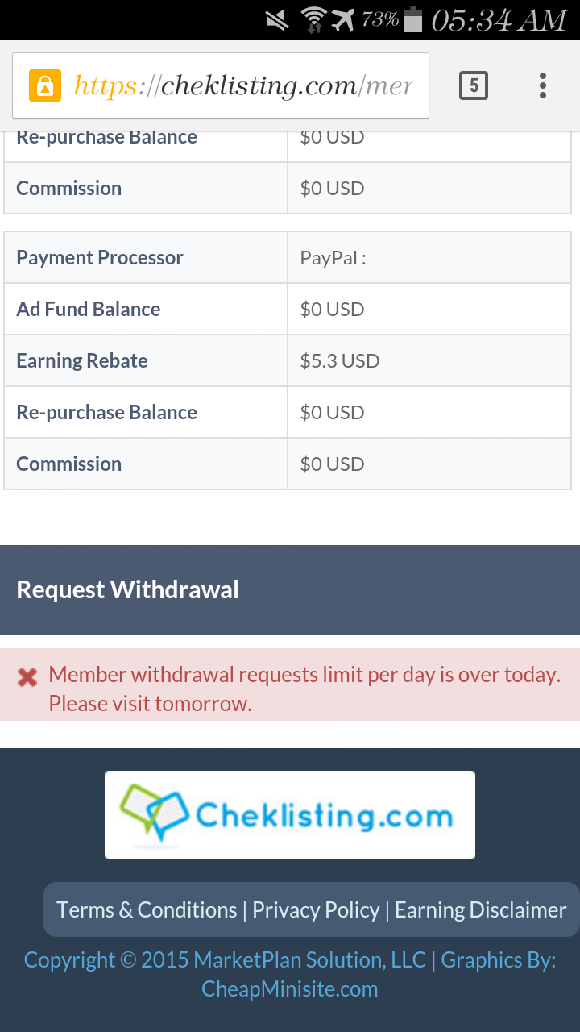Tap the 05:34 AM clock in status bar

(499, 19)
